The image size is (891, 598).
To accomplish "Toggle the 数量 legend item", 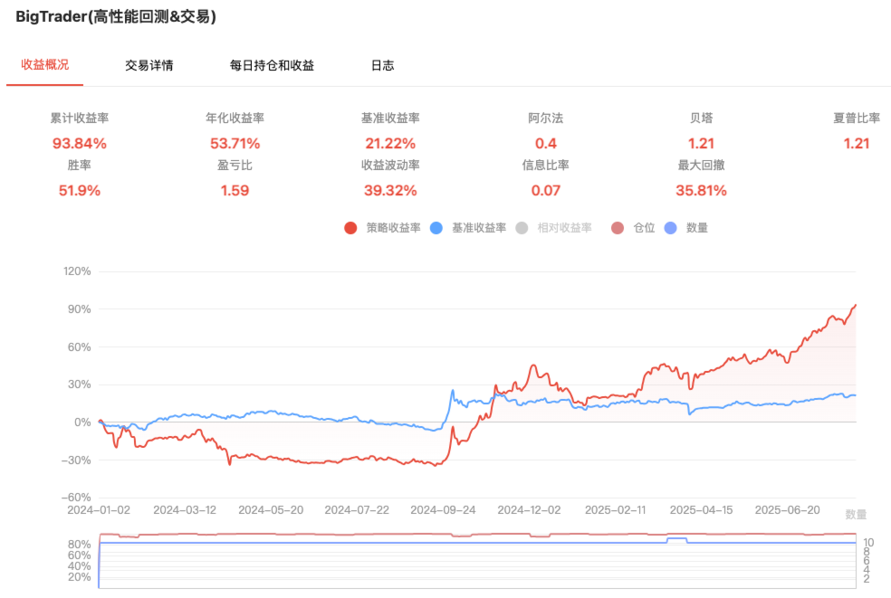I will [671, 228].
